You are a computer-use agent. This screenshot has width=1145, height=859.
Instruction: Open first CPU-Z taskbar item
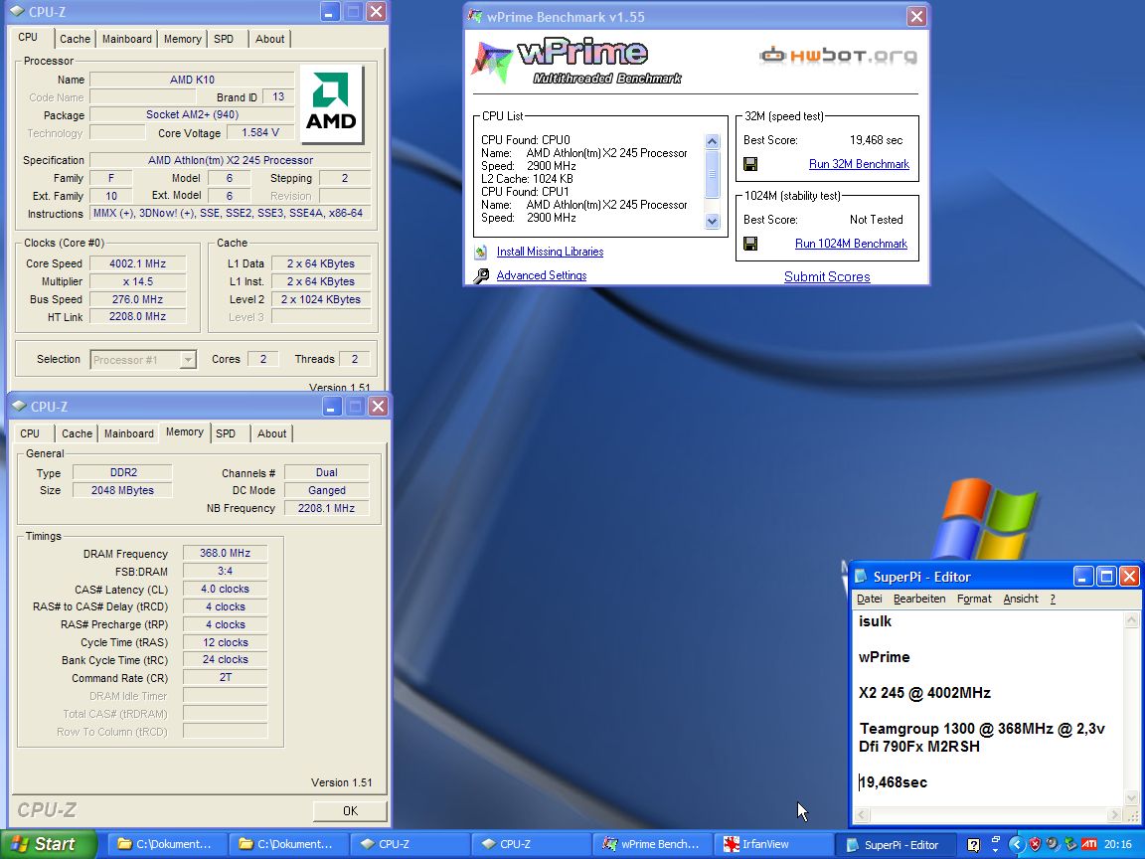tap(409, 844)
